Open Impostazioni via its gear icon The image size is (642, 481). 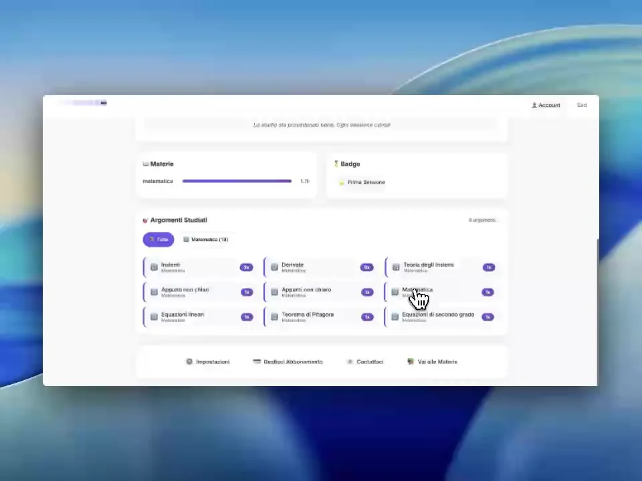click(x=189, y=361)
